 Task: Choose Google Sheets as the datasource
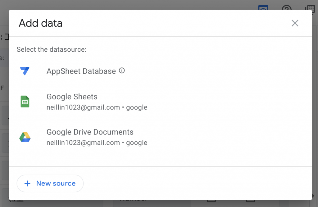(72, 97)
